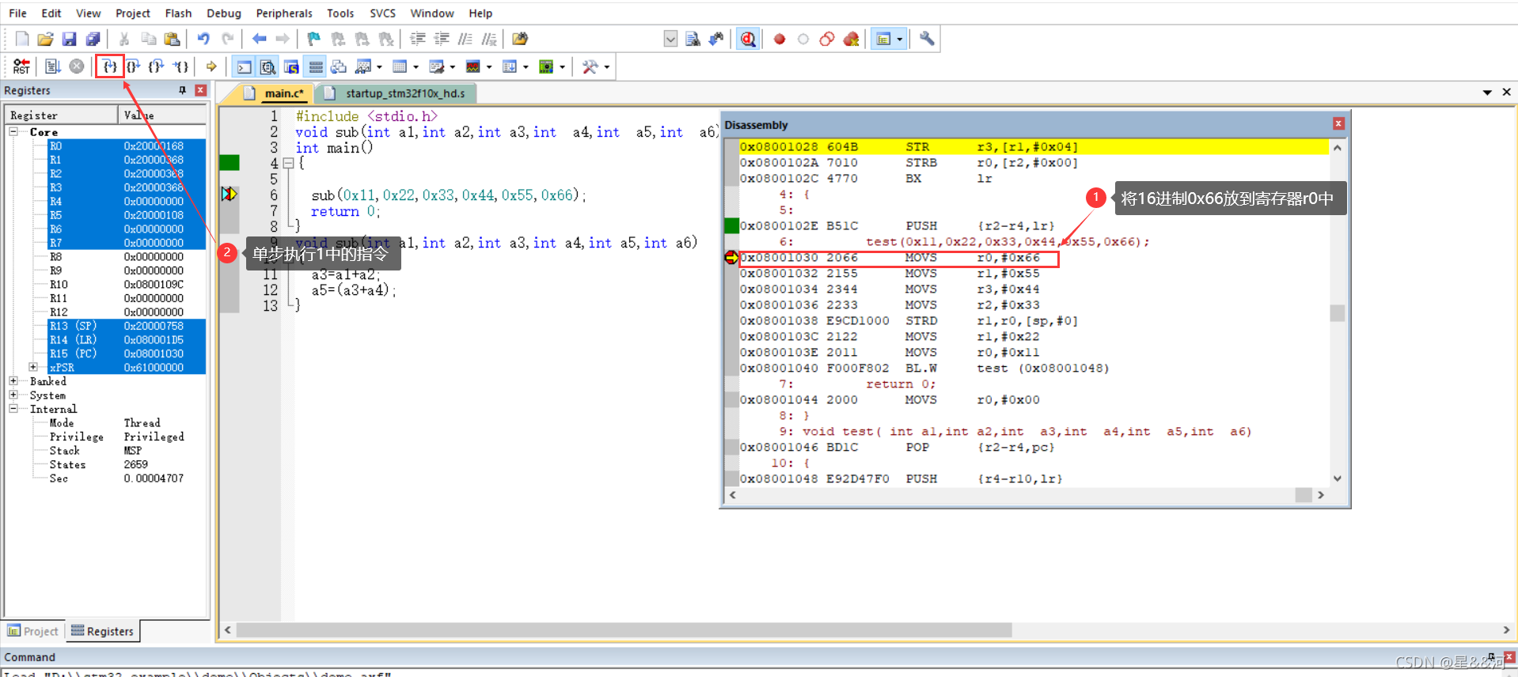Image resolution: width=1518 pixels, height=677 pixels.
Task: Click the Stop execution icon
Action: [x=77, y=66]
